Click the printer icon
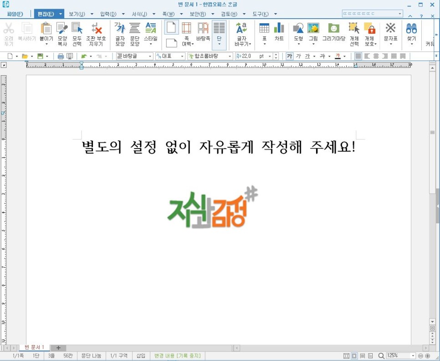 61,56
